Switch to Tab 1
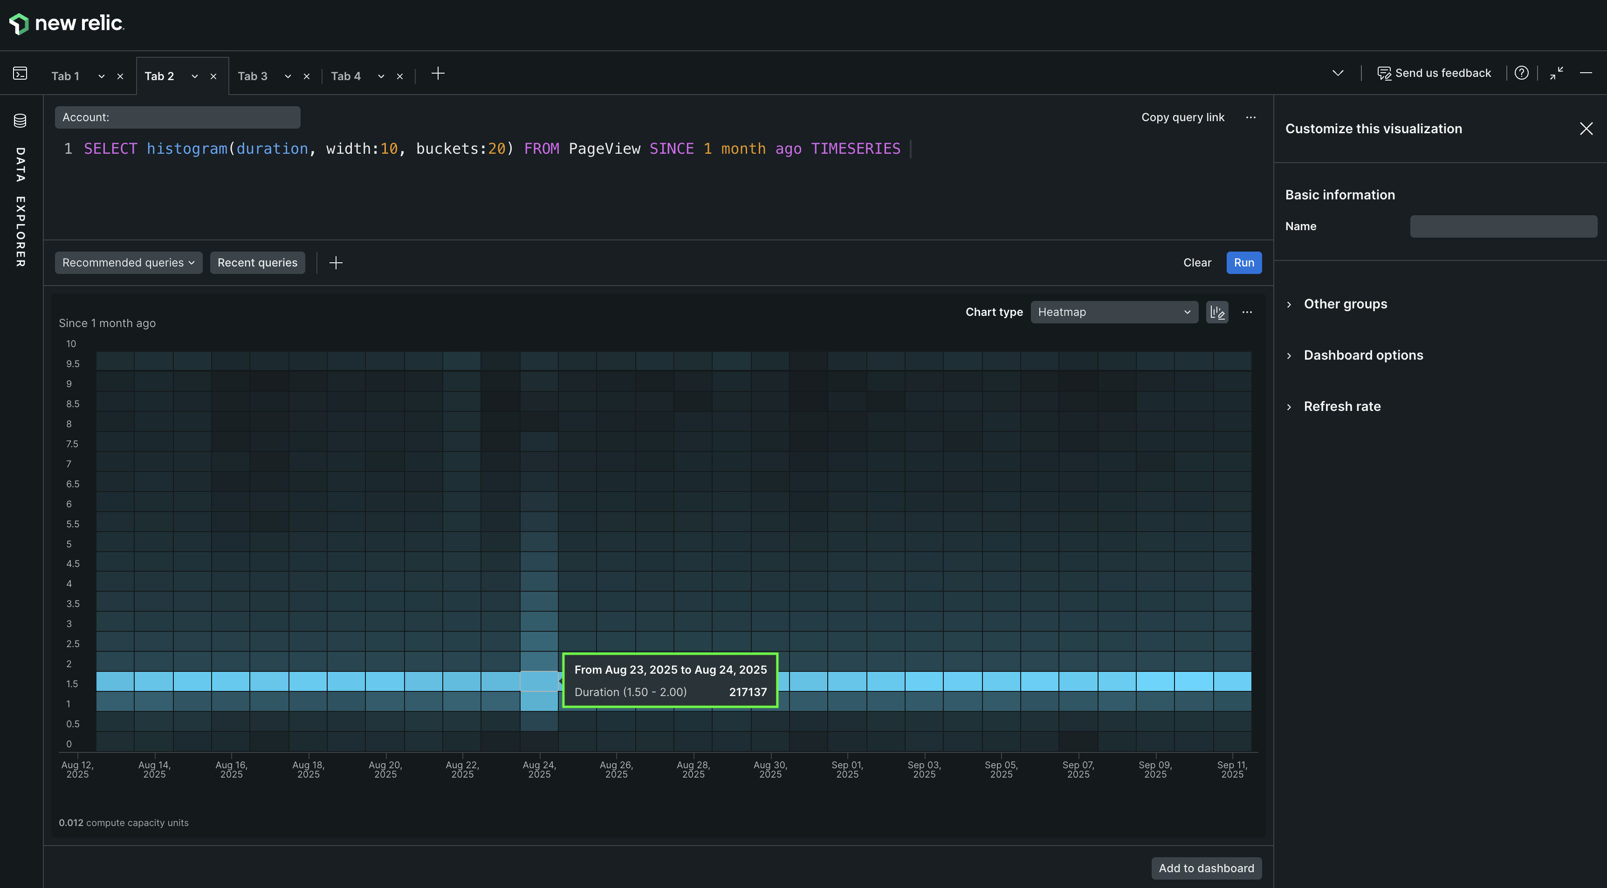The image size is (1607, 888). (x=65, y=75)
